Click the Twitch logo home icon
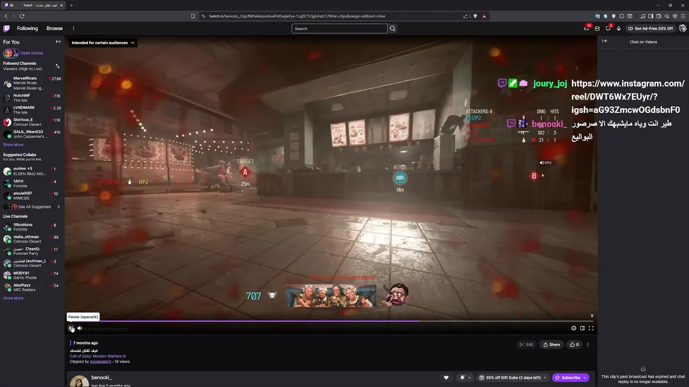Screen dimensions: 689x387 coord(6,28)
